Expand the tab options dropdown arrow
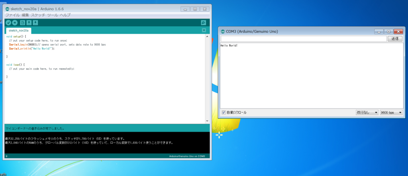 204,30
